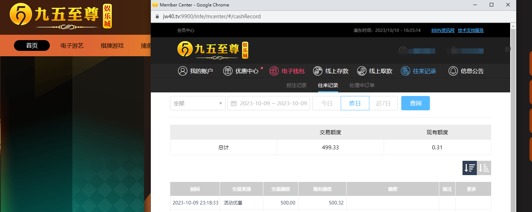Image resolution: width=532 pixels, height=212 pixels.
Task: Open 优惠中心 gift icon
Action: click(x=228, y=71)
